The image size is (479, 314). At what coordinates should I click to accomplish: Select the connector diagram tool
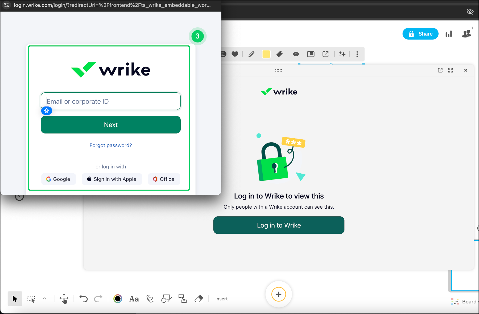coord(183,299)
